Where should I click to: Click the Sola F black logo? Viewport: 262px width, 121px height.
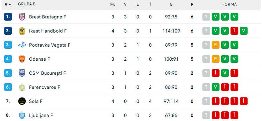[22, 101]
